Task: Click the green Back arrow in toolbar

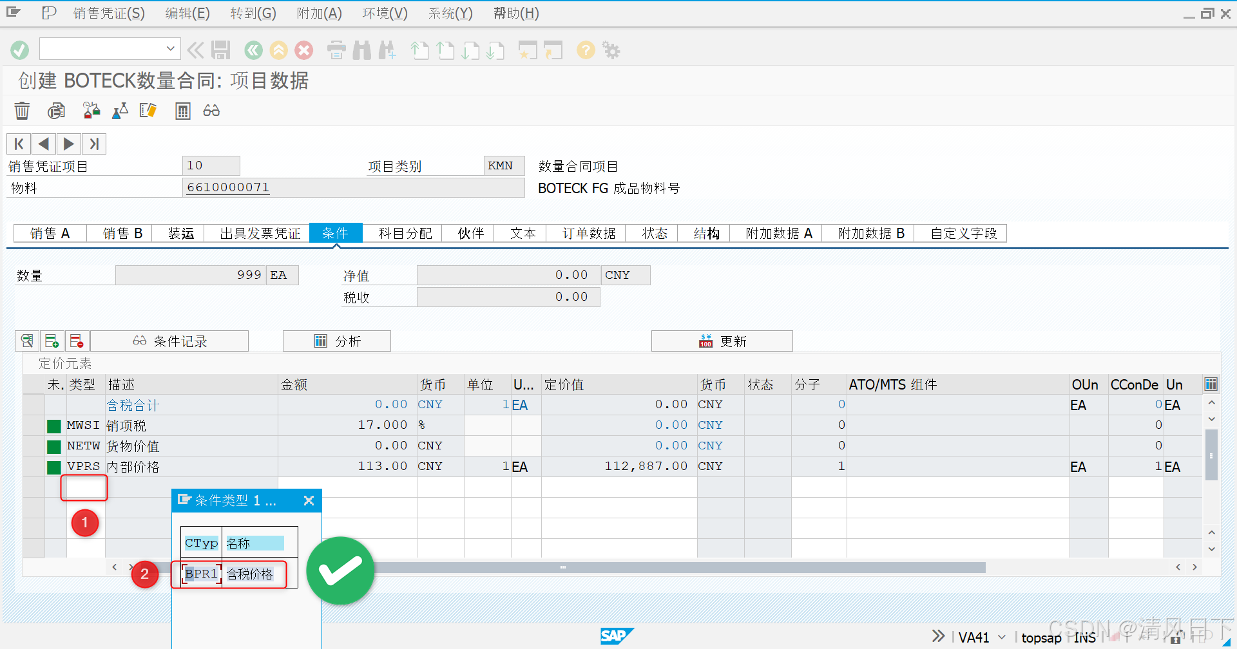Action: tap(253, 50)
